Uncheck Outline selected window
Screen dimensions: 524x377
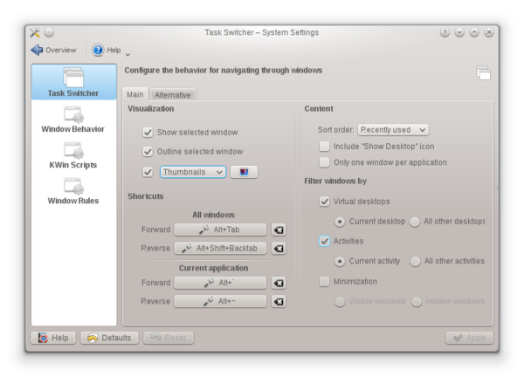tap(148, 151)
